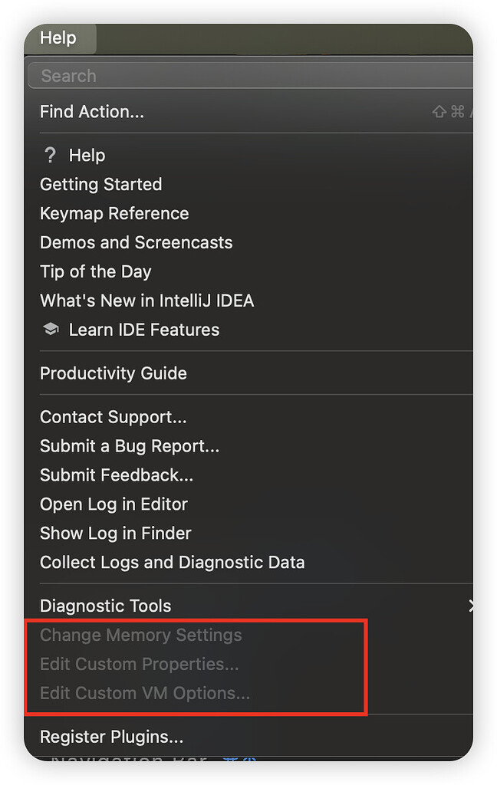Click the question mark Help icon
The height and width of the screenshot is (785, 497).
coord(50,155)
